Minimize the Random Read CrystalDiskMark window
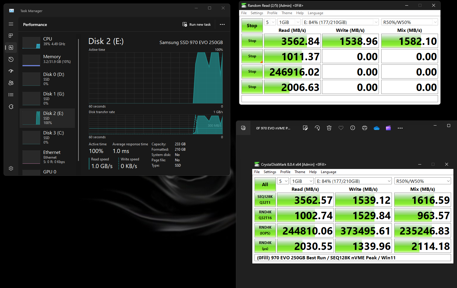 (x=407, y=5)
